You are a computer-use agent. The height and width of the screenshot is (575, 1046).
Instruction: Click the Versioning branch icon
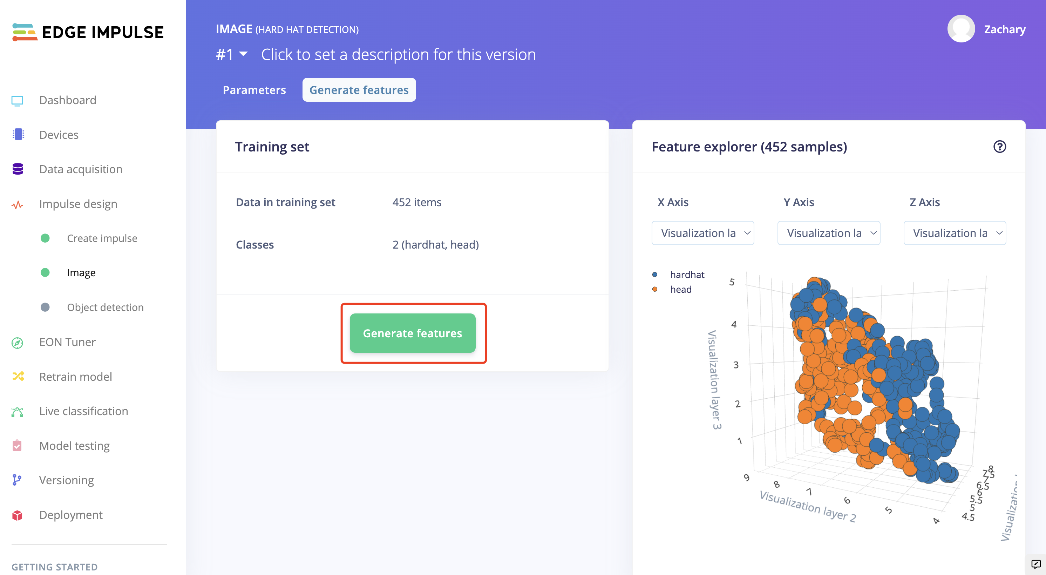tap(16, 480)
